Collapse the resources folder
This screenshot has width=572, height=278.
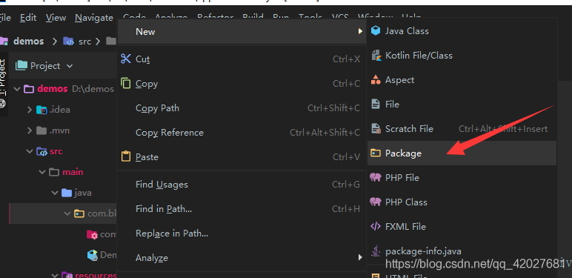(x=55, y=275)
